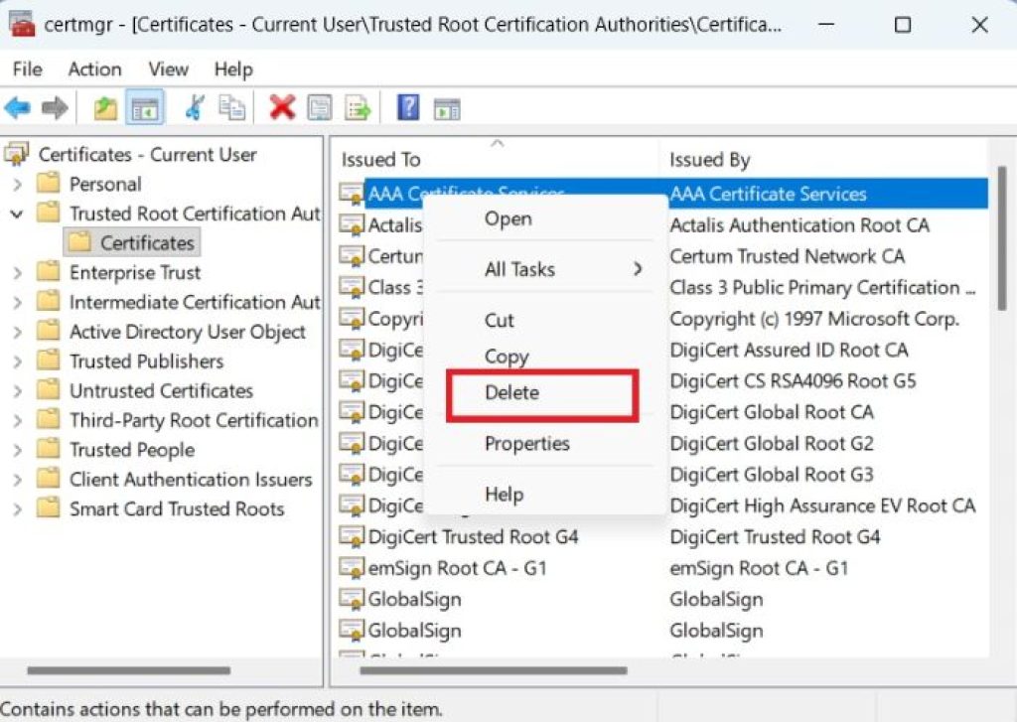Expand the Untrusted Certificates node
This screenshot has width=1017, height=722.
pyautogui.click(x=18, y=391)
